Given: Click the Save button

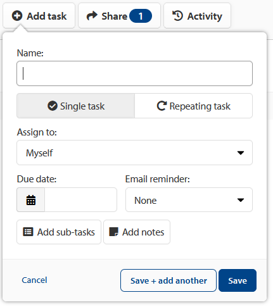Looking at the screenshot, I should click(238, 280).
